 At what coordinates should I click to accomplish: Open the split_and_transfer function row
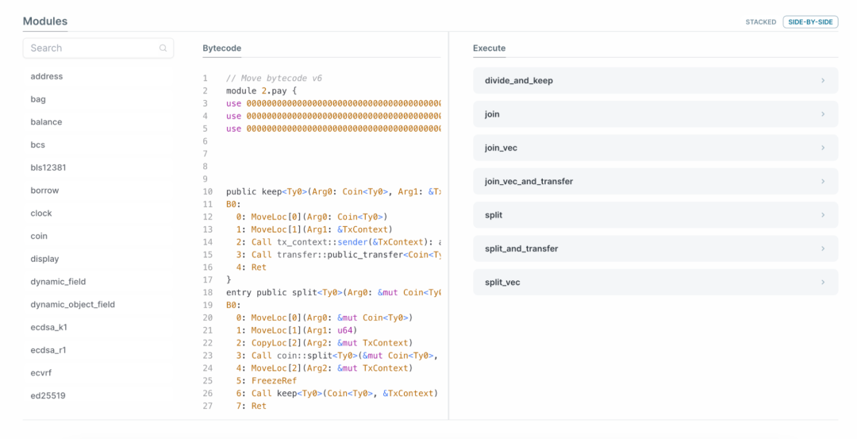(655, 248)
